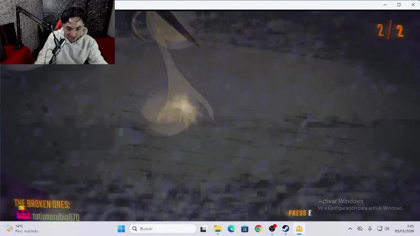420x236 pixels.
Task: Expand the hidden system tray icons
Action: (x=350, y=229)
